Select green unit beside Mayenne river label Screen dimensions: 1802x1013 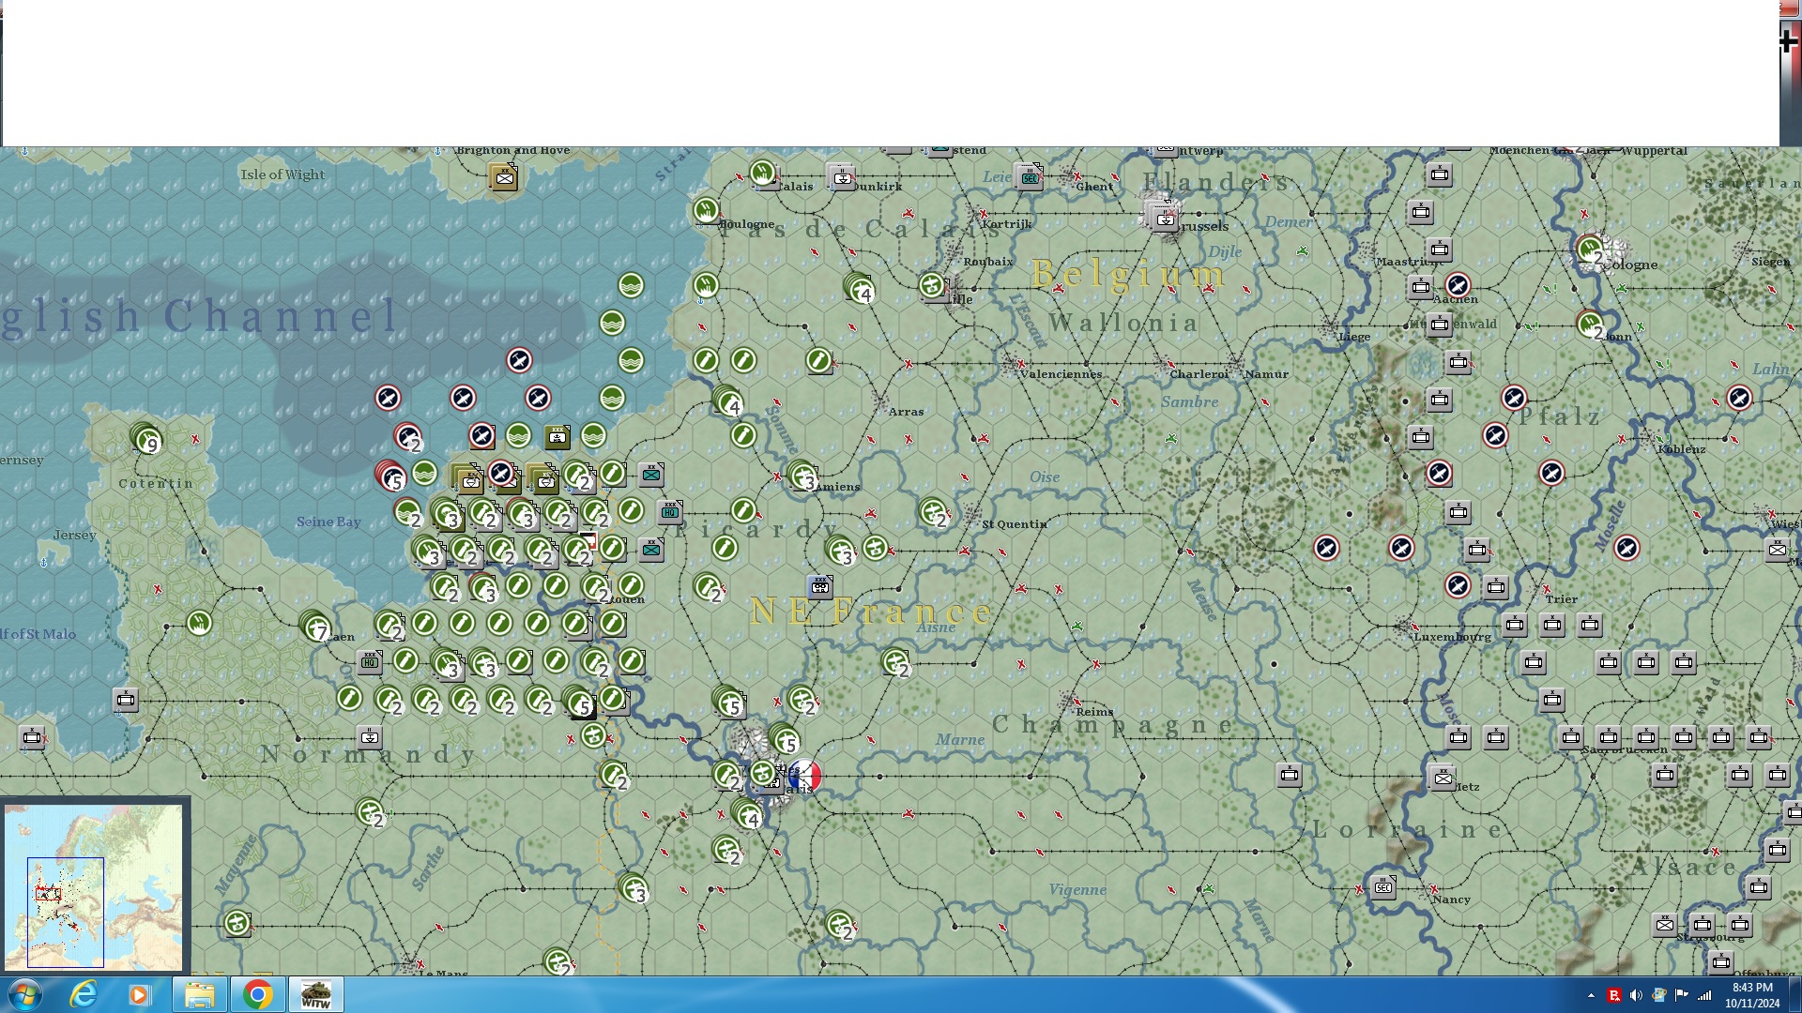[237, 924]
